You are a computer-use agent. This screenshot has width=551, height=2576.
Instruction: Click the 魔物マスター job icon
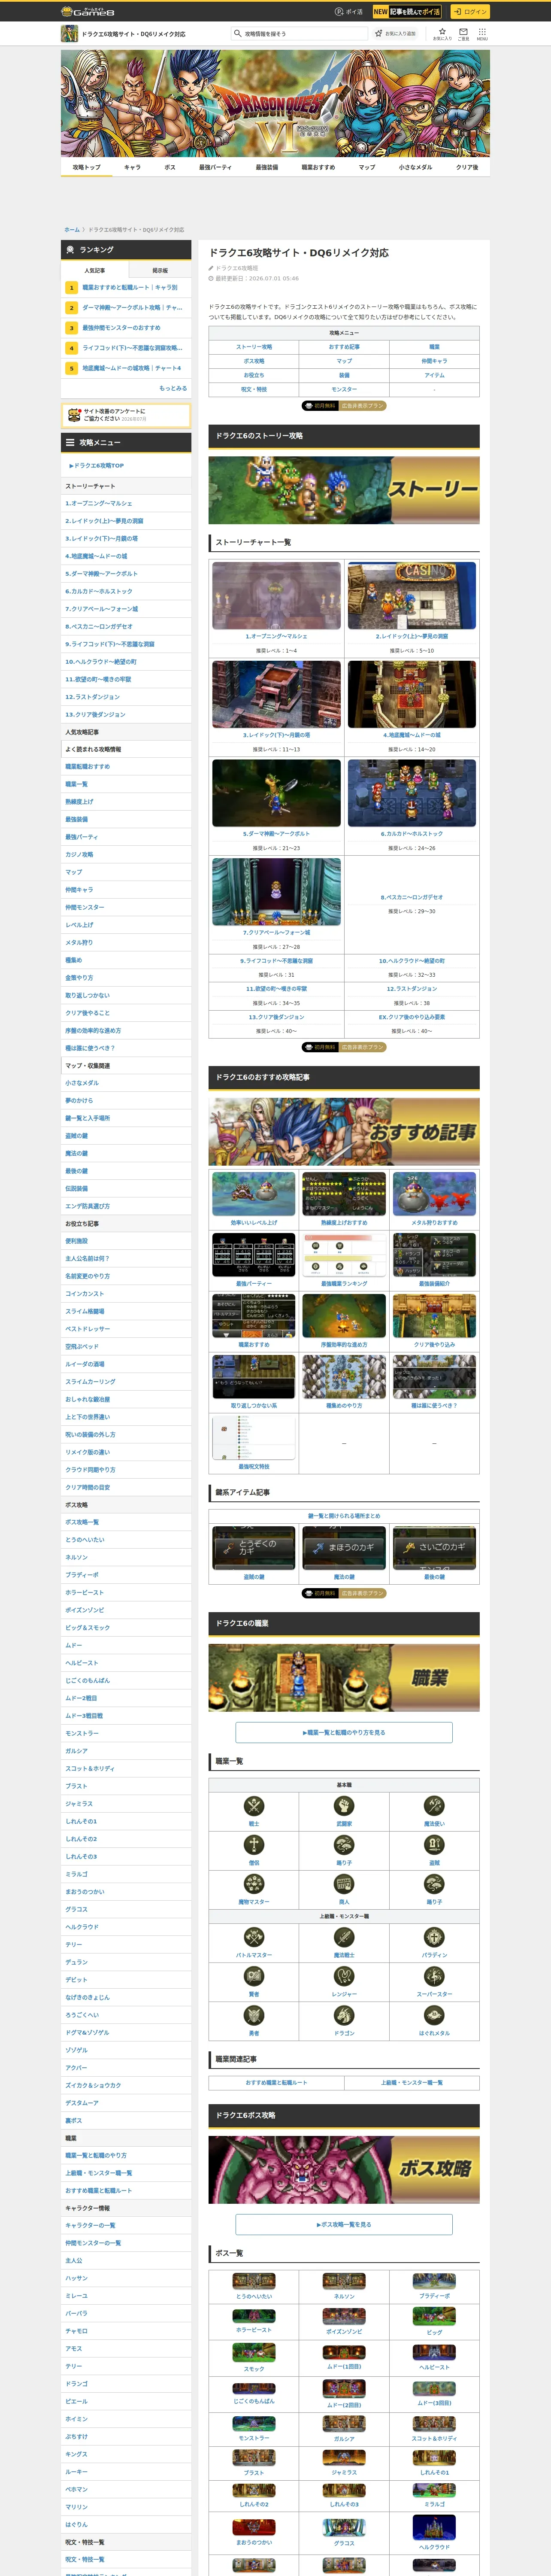(254, 1884)
